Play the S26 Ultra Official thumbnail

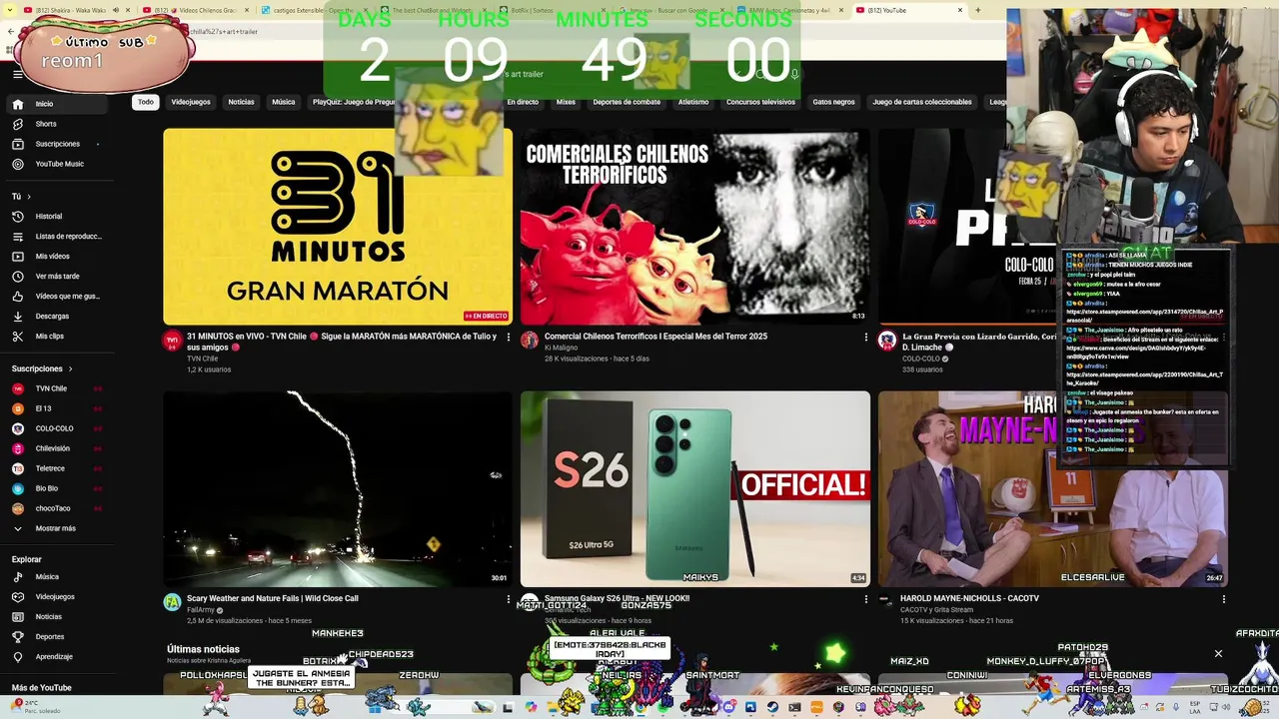(694, 488)
